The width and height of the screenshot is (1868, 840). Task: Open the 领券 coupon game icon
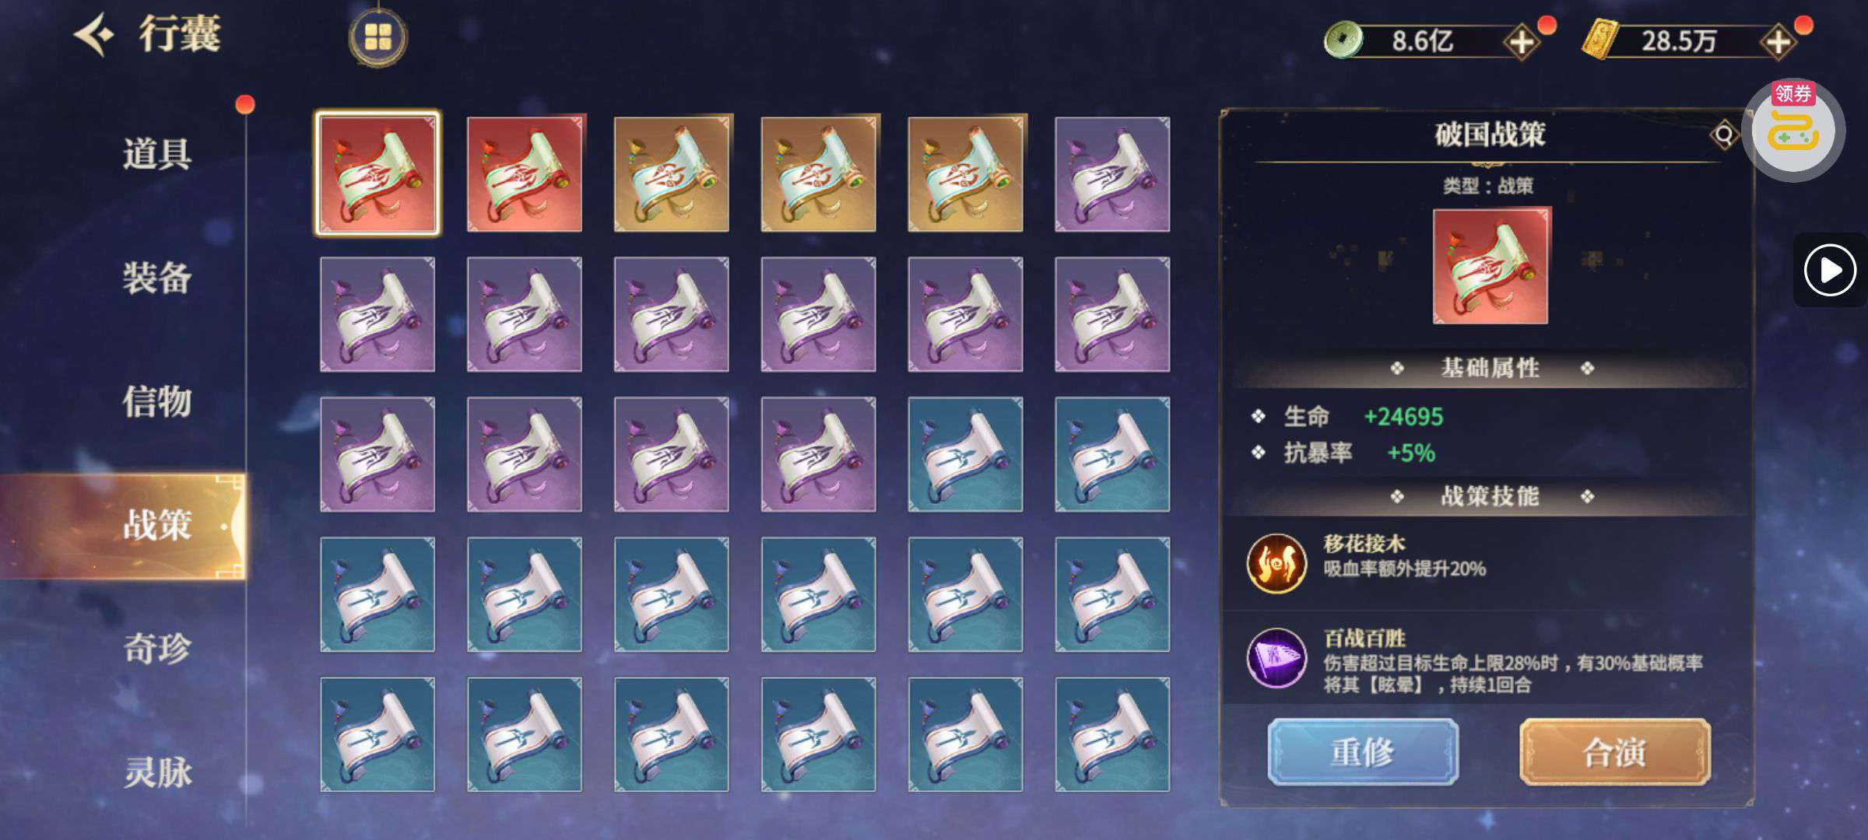(x=1793, y=129)
